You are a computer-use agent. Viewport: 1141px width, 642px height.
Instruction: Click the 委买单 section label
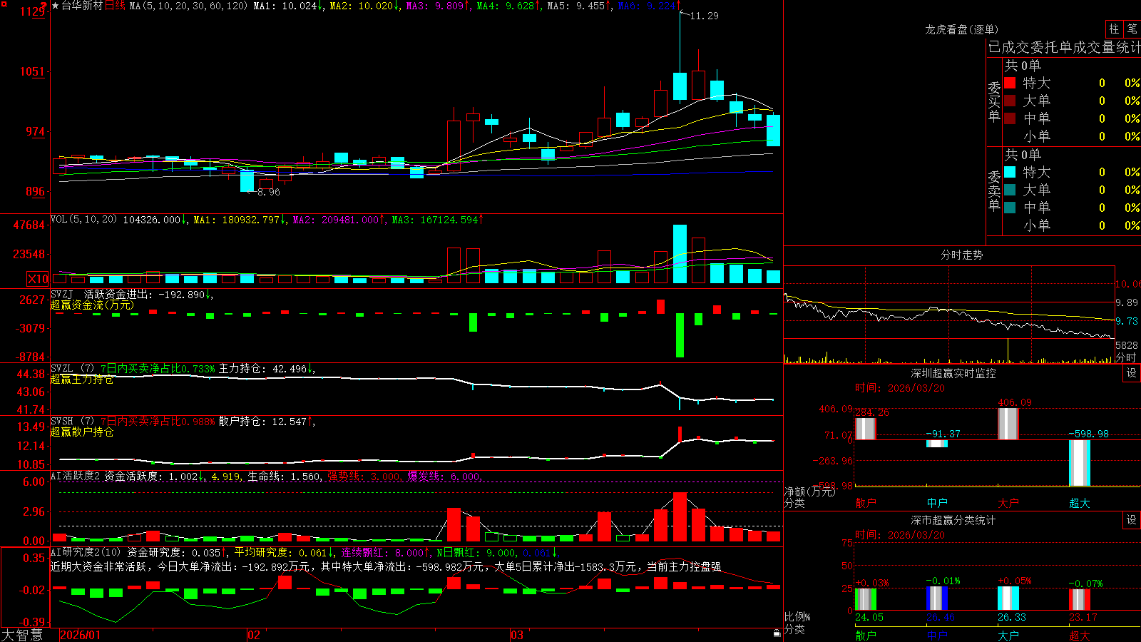click(994, 102)
